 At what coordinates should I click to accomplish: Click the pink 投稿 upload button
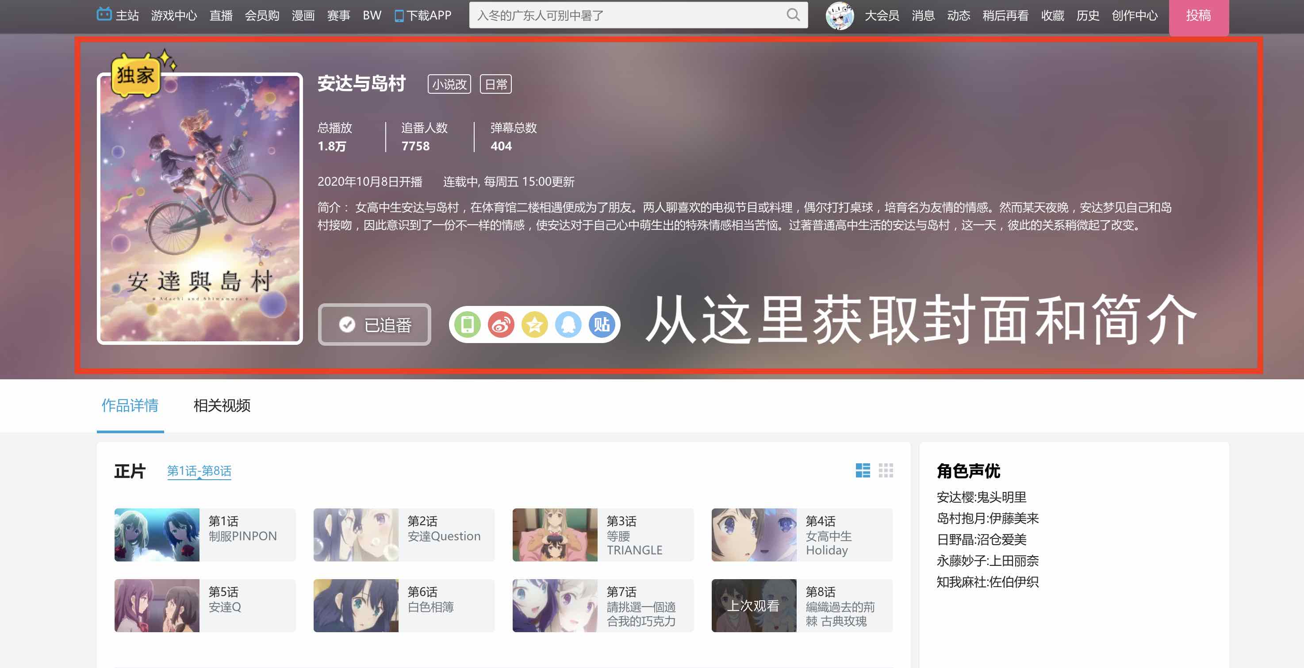coord(1198,15)
